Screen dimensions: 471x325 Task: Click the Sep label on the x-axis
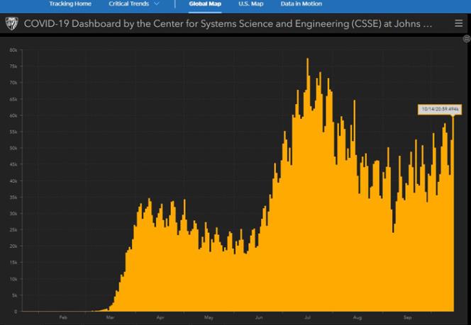coord(408,318)
